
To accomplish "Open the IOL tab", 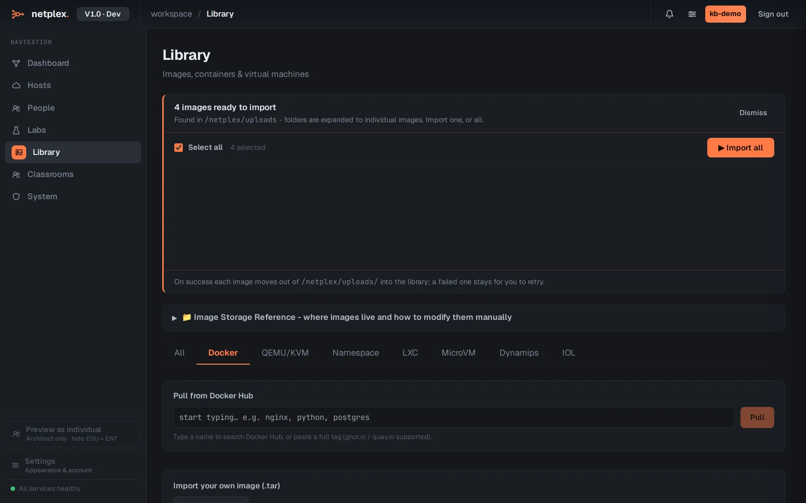I will click(569, 353).
